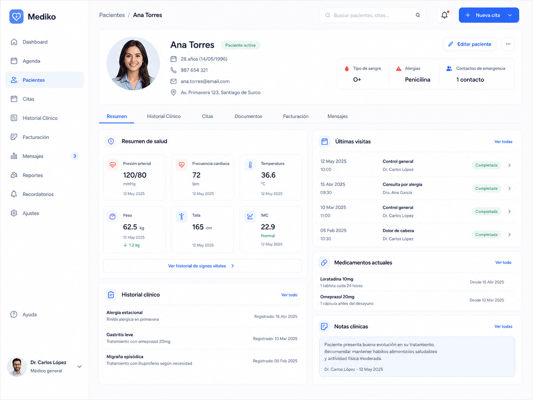The image size is (533, 400).
Task: Click the calendar icon beside patient's age
Action: coord(173,59)
